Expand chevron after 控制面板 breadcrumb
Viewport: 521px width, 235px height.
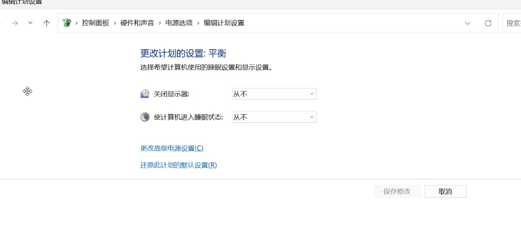(x=115, y=23)
